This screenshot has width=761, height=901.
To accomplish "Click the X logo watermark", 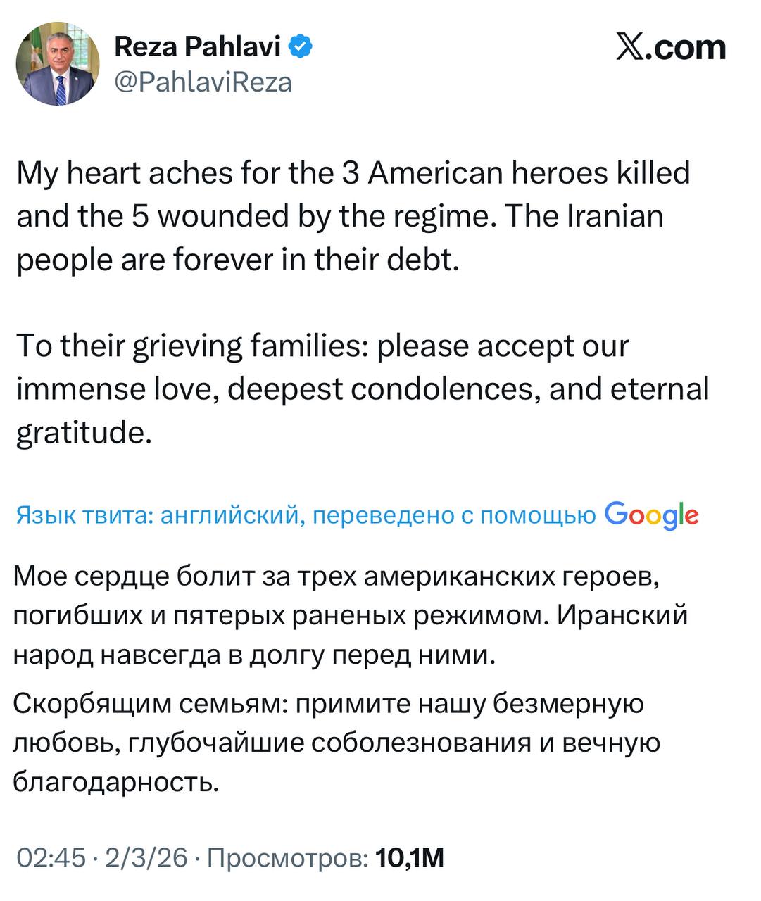I will coord(633,48).
